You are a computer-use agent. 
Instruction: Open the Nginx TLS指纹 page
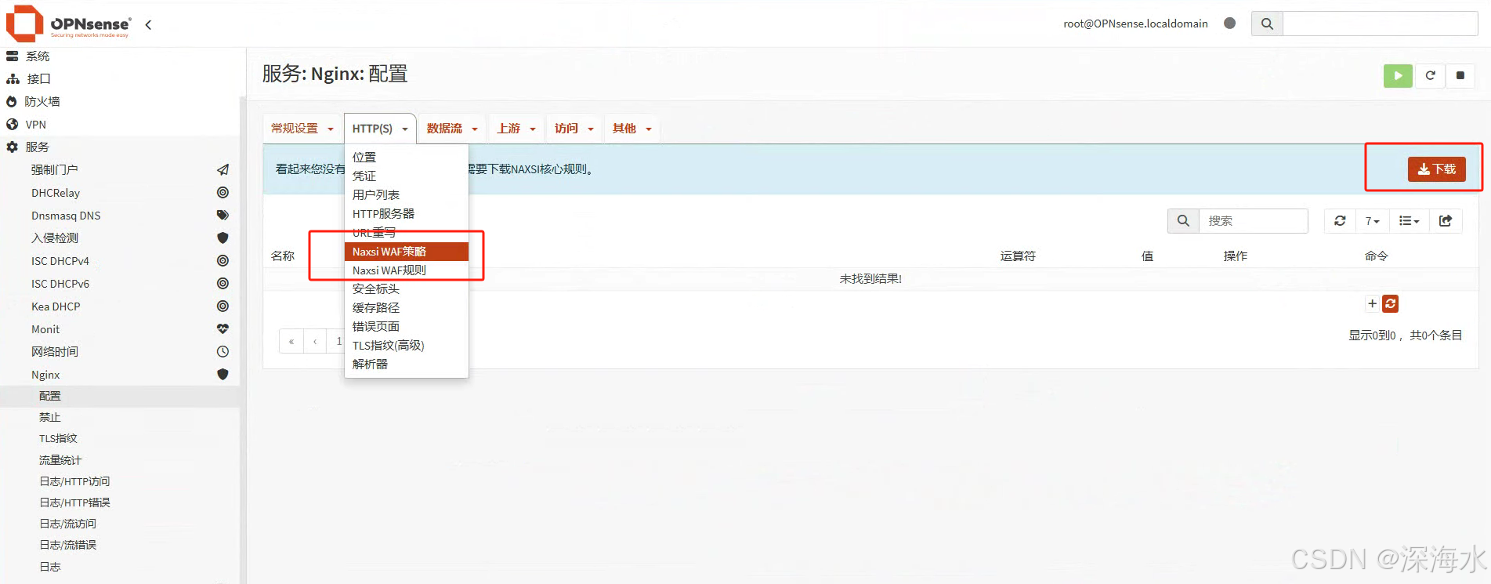[x=59, y=438]
